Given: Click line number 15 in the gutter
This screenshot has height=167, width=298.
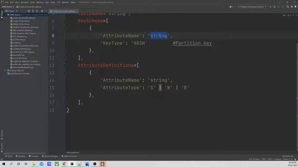Looking at the screenshot, I should tap(52, 88).
